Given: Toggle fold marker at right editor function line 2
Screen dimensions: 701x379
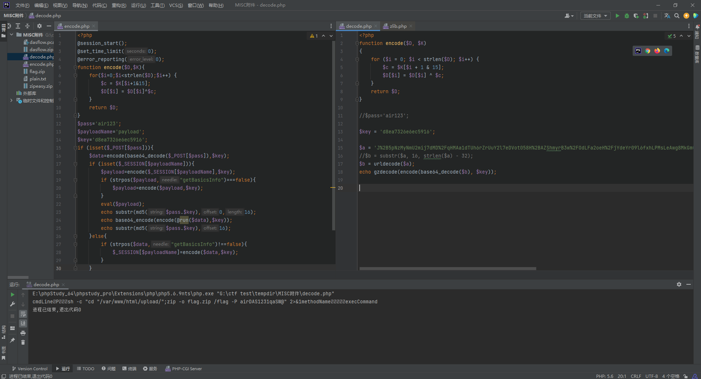Looking at the screenshot, I should point(357,43).
